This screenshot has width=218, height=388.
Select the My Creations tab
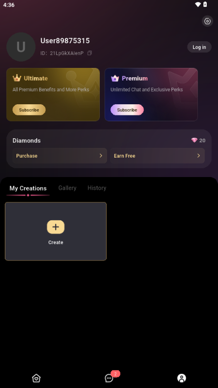(x=28, y=188)
